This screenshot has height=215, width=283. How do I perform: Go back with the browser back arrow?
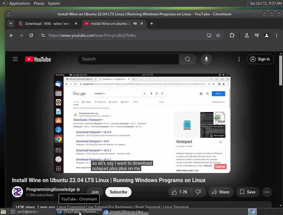(11, 35)
